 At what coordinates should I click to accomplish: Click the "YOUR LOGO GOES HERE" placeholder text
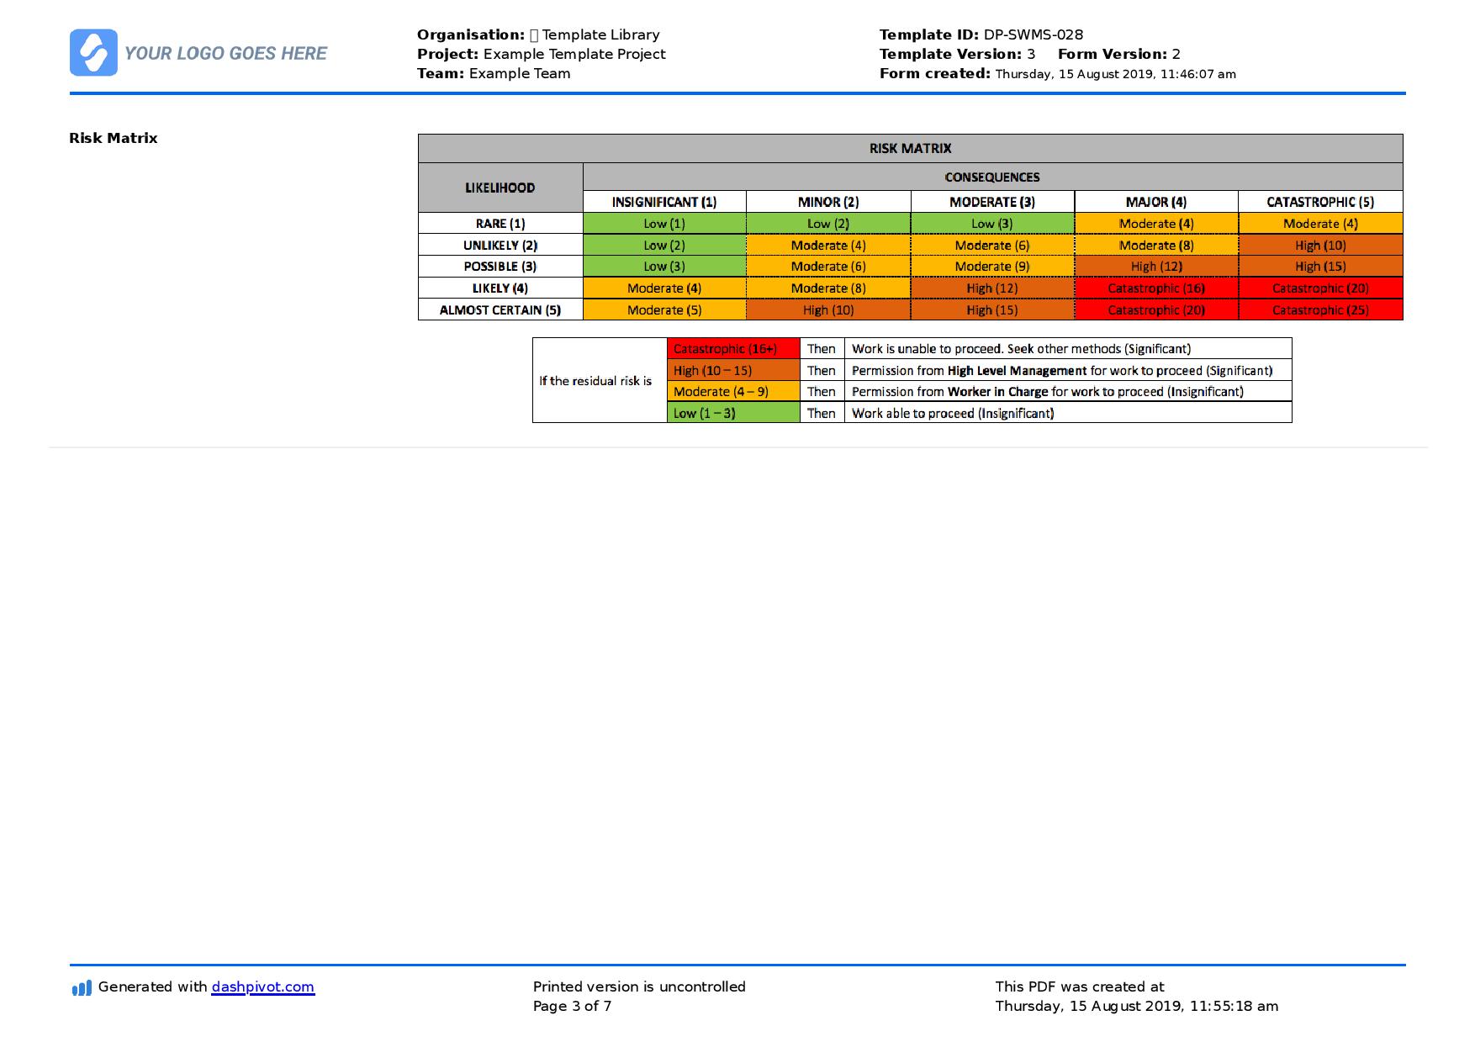click(225, 54)
